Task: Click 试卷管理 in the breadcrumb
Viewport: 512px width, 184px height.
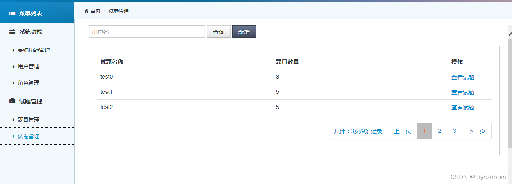Action: pyautogui.click(x=119, y=11)
